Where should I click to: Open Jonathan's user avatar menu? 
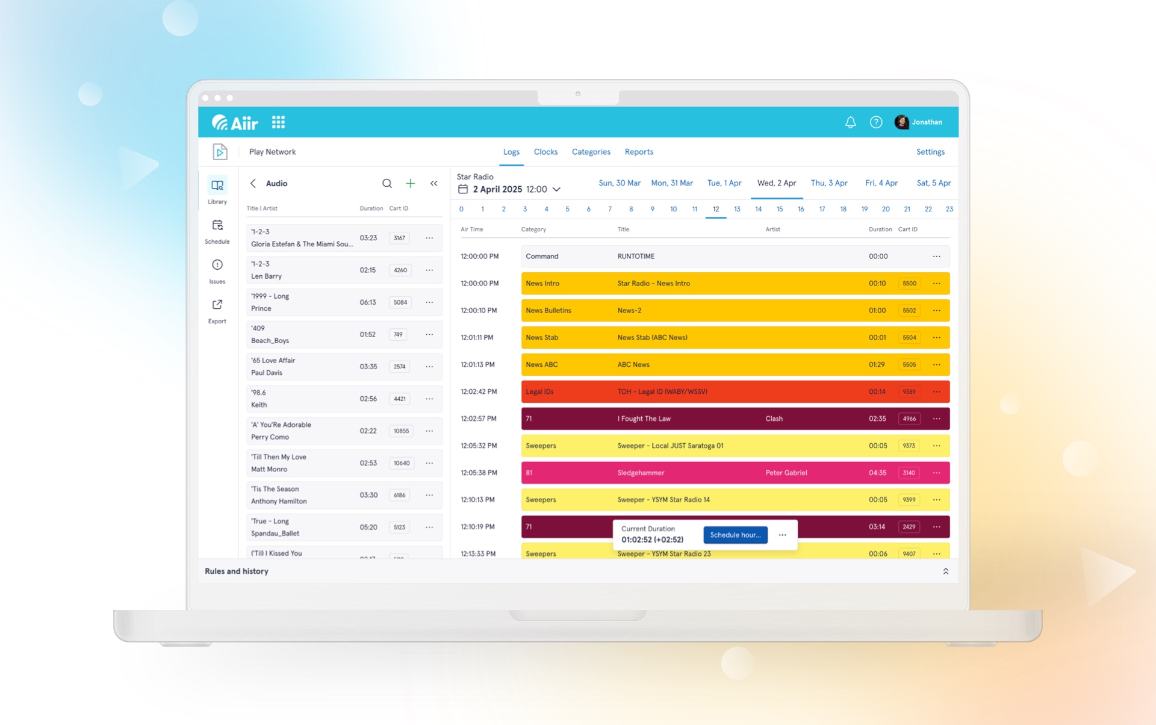[918, 122]
